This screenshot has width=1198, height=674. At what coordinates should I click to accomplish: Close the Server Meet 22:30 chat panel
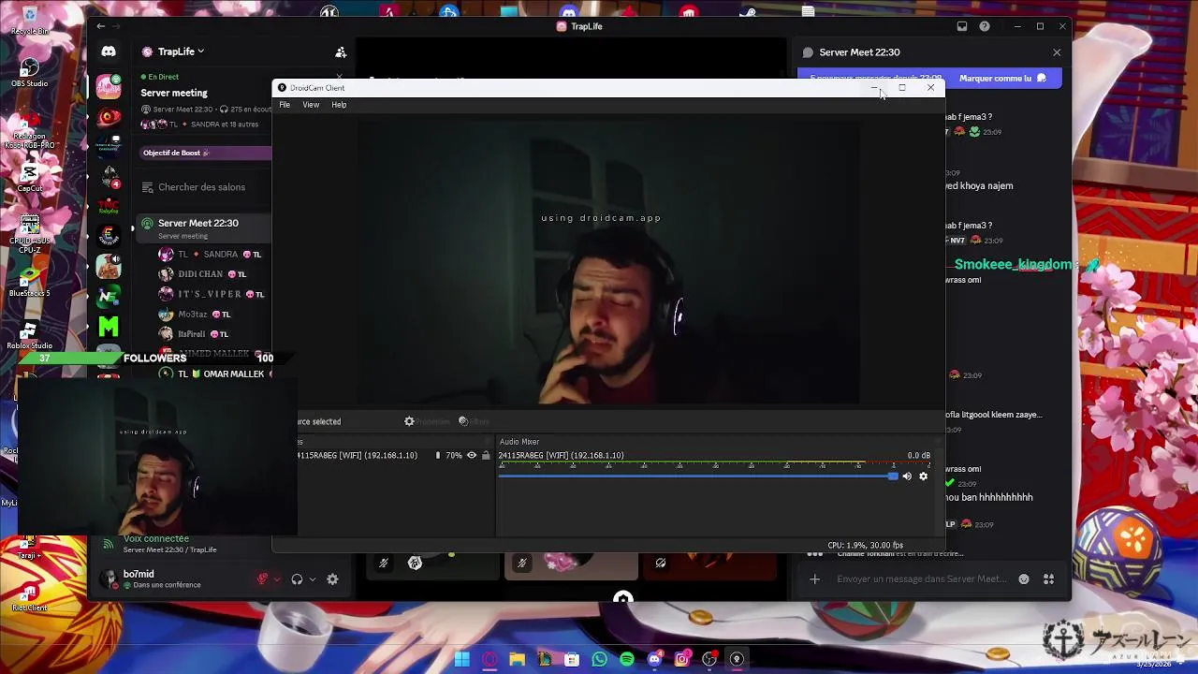1057,52
